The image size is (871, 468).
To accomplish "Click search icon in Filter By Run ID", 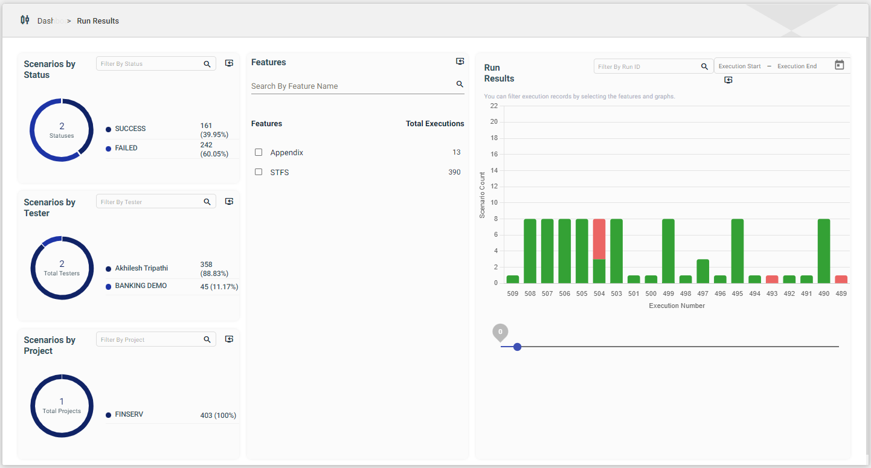I will click(x=704, y=66).
